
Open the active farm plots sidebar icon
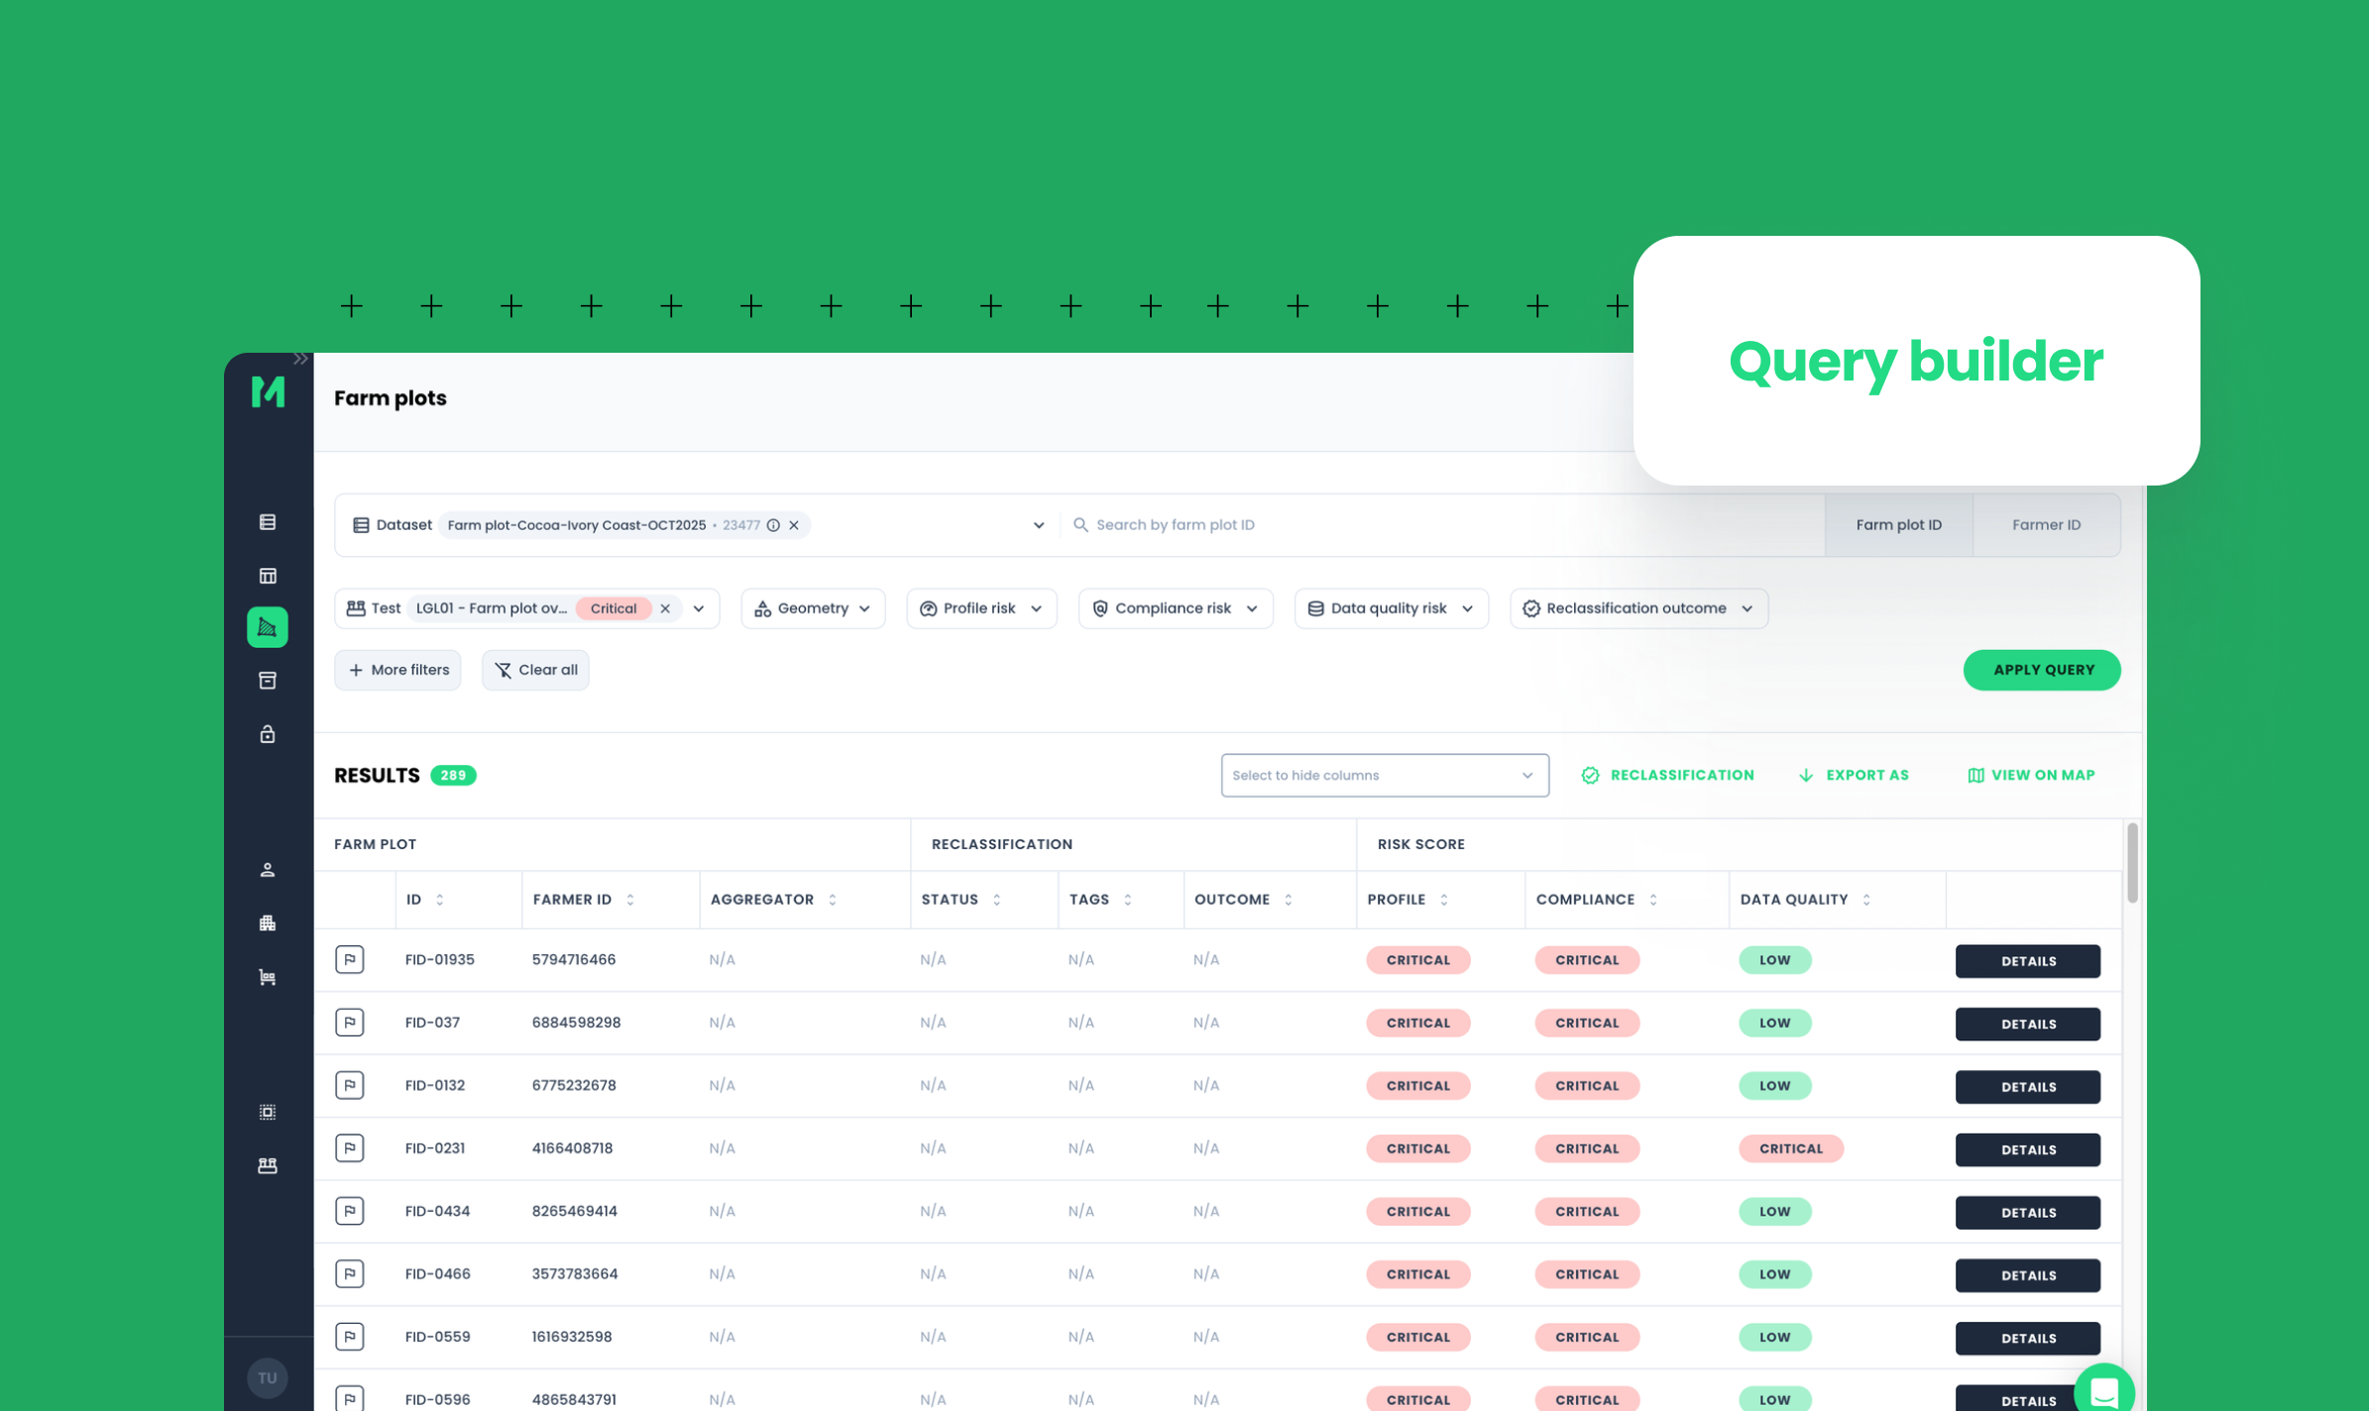point(267,627)
